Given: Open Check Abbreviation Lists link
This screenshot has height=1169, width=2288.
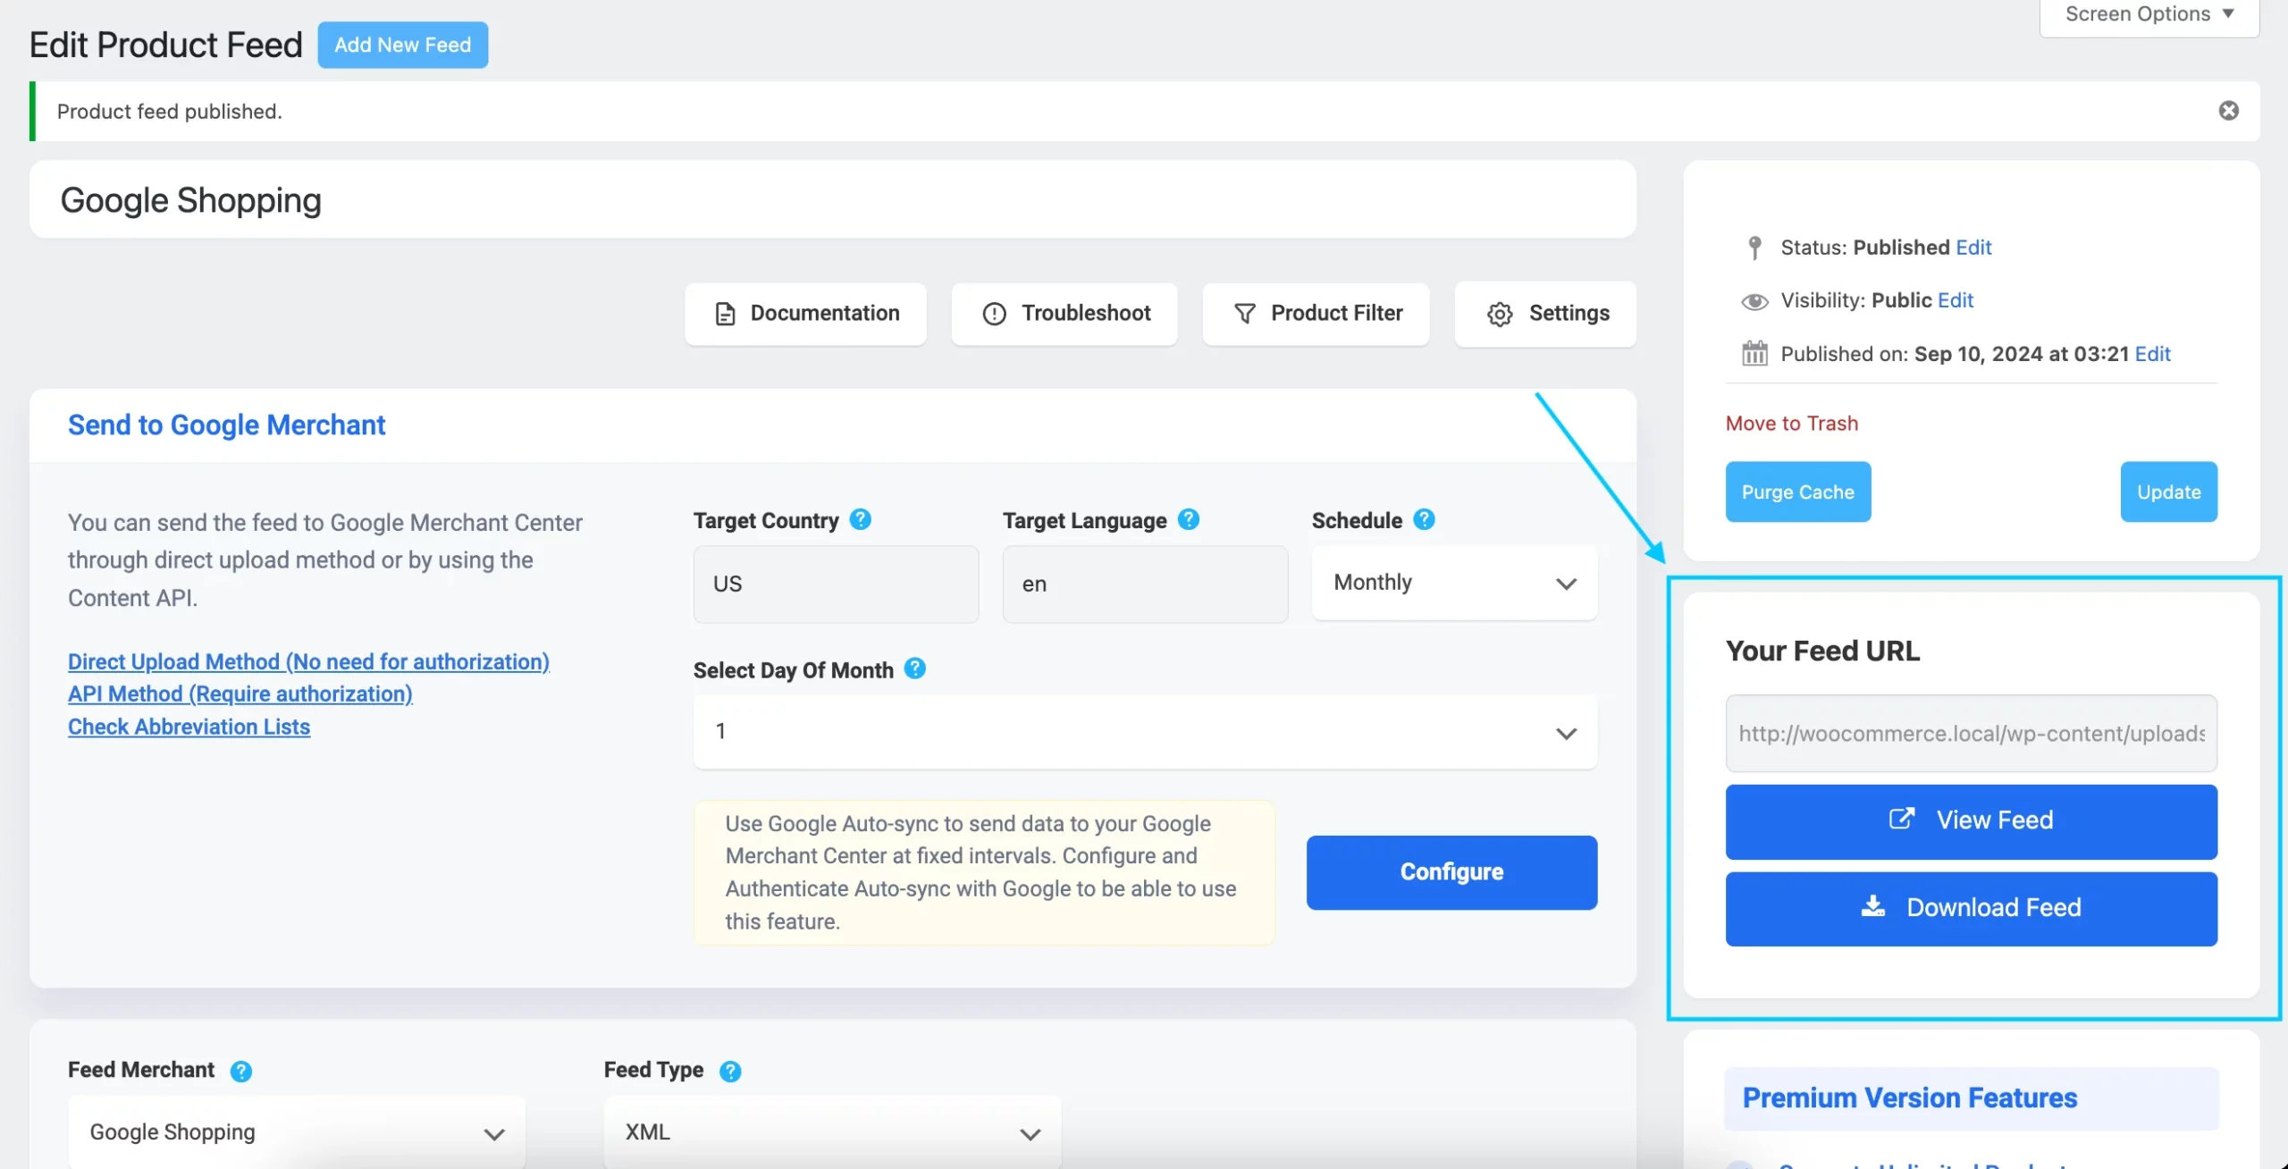Looking at the screenshot, I should coord(189,727).
